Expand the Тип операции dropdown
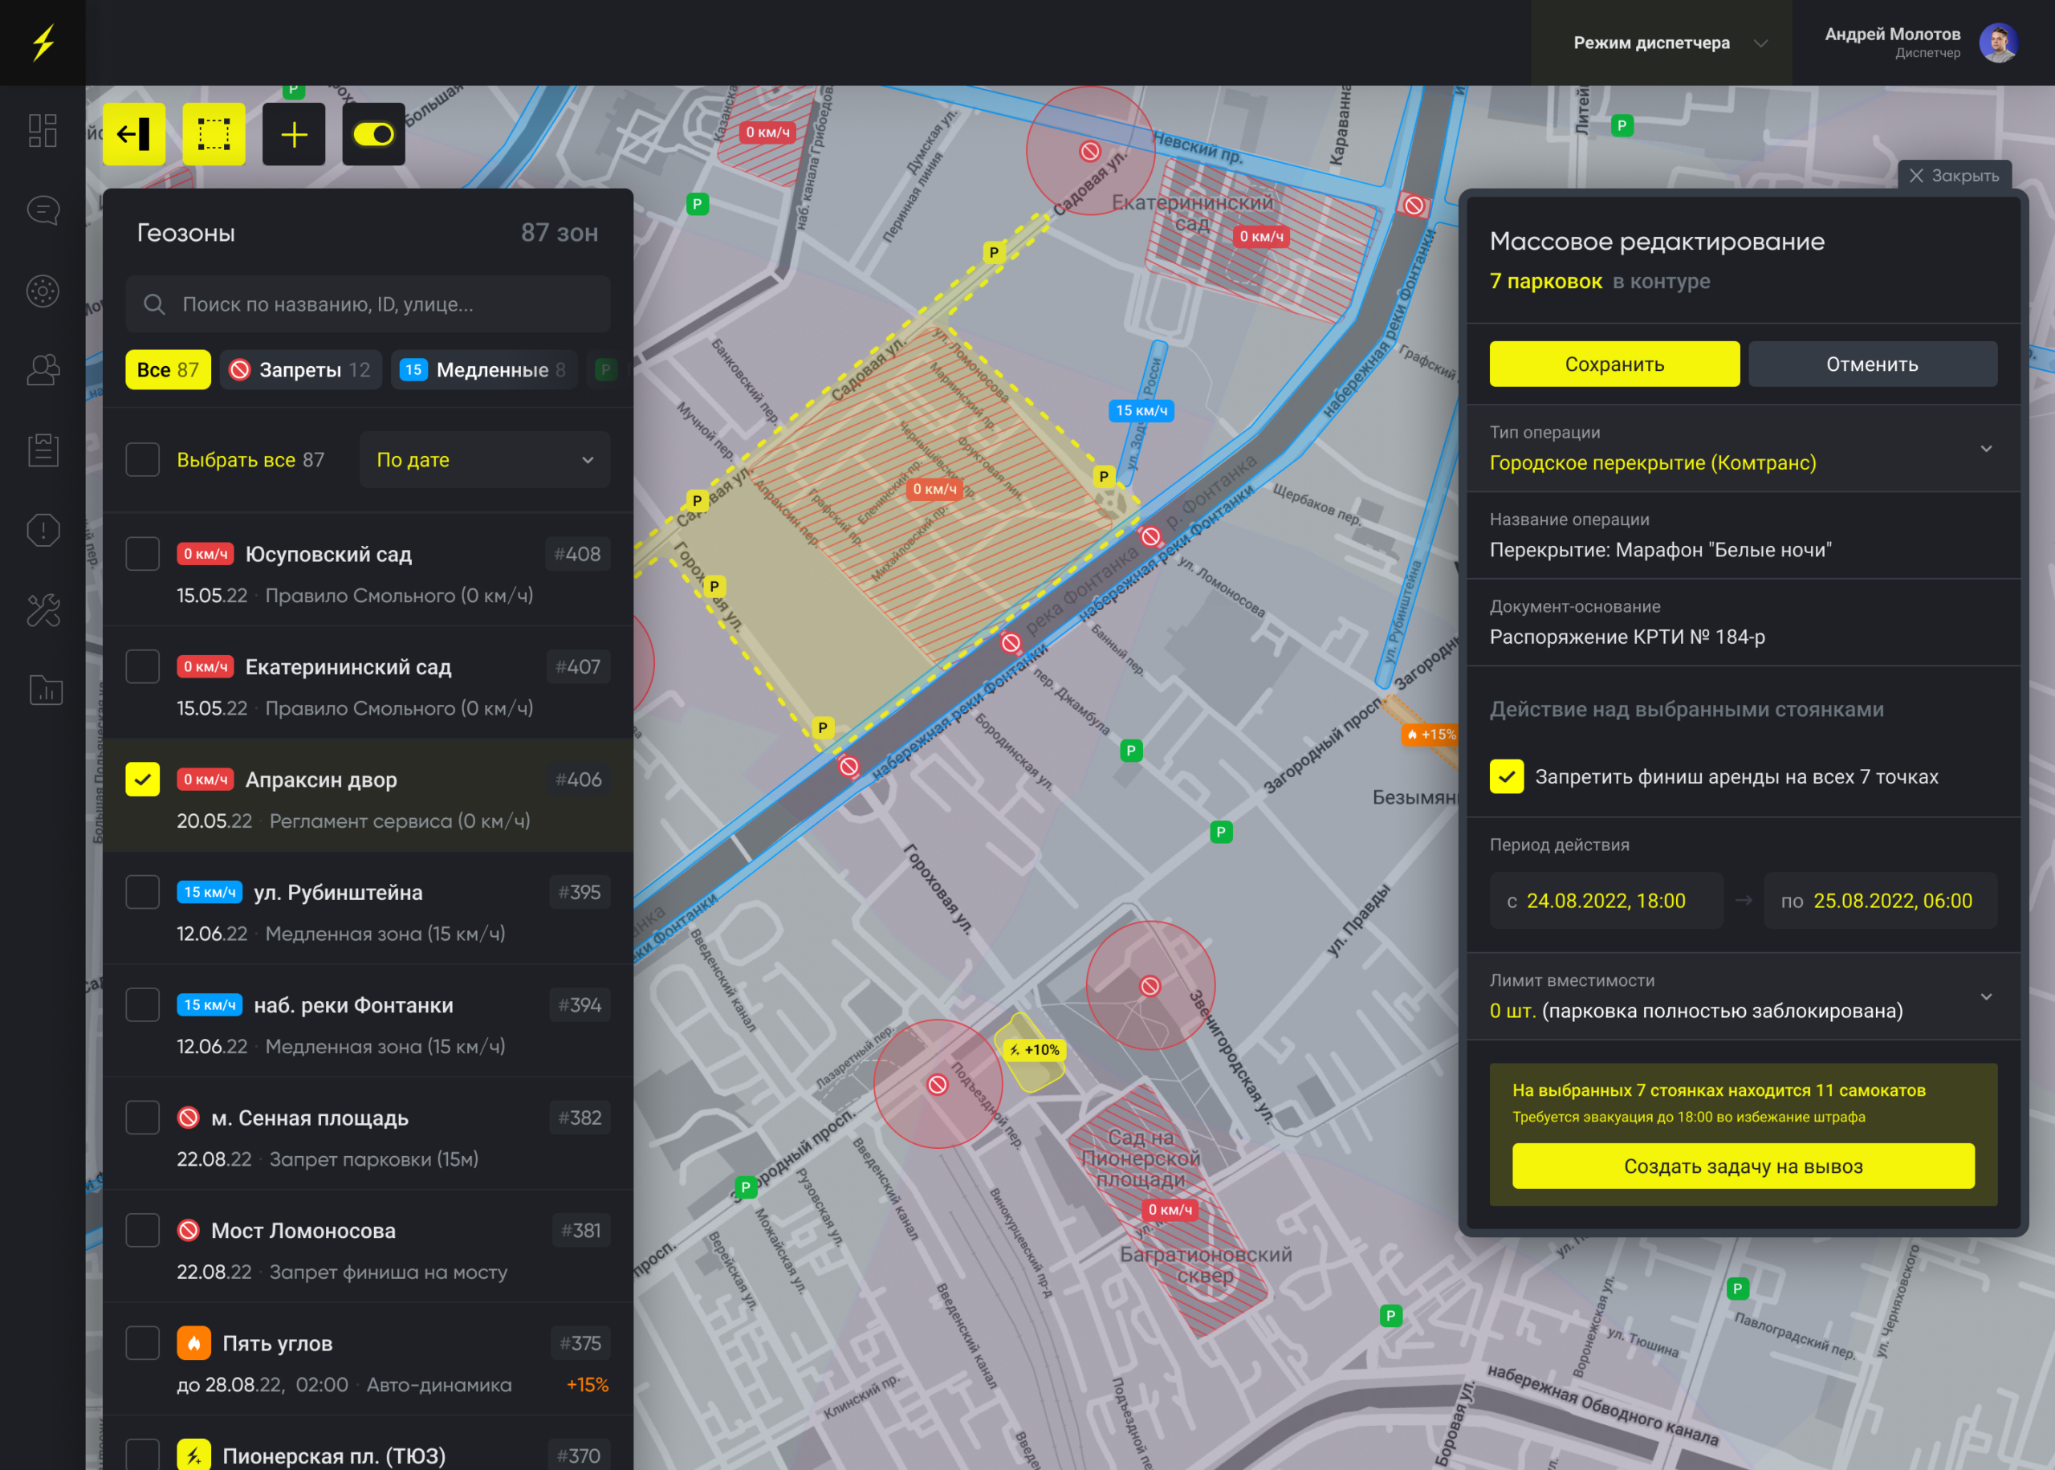2055x1470 pixels. pos(1743,449)
